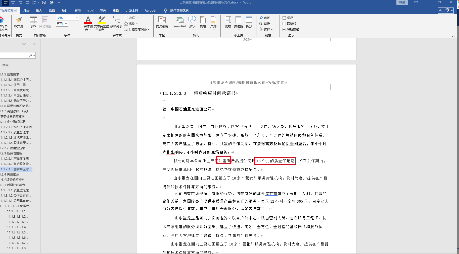Align text right in Quick Access Toolbar
Image resolution: width=459 pixels, height=254 pixels.
(x=20, y=3)
